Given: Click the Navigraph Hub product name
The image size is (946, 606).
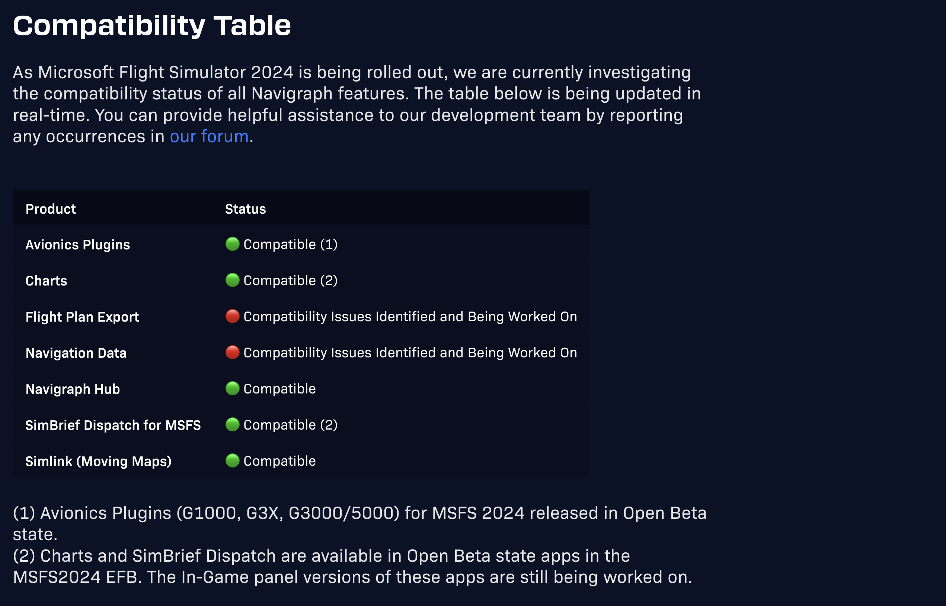Looking at the screenshot, I should 73,389.
